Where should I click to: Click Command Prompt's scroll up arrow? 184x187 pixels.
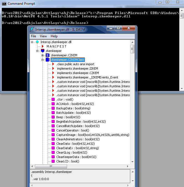(182, 10)
